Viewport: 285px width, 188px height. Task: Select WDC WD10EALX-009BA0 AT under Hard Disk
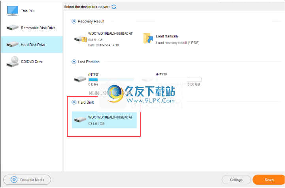coord(104,120)
